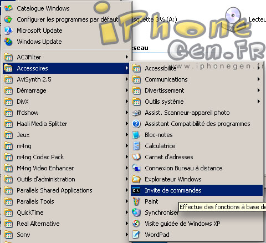Expand the AC3Filter submenu arrow
Image resolution: width=266 pixels, height=243 pixels.
tap(126, 57)
